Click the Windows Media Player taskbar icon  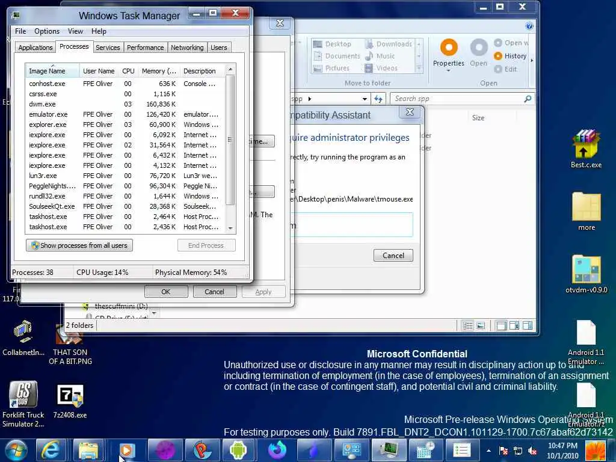click(127, 450)
